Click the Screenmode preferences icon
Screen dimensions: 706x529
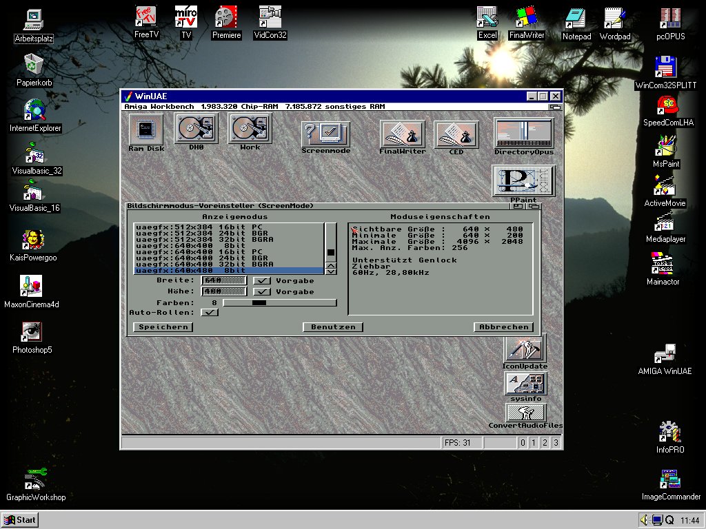click(x=325, y=134)
